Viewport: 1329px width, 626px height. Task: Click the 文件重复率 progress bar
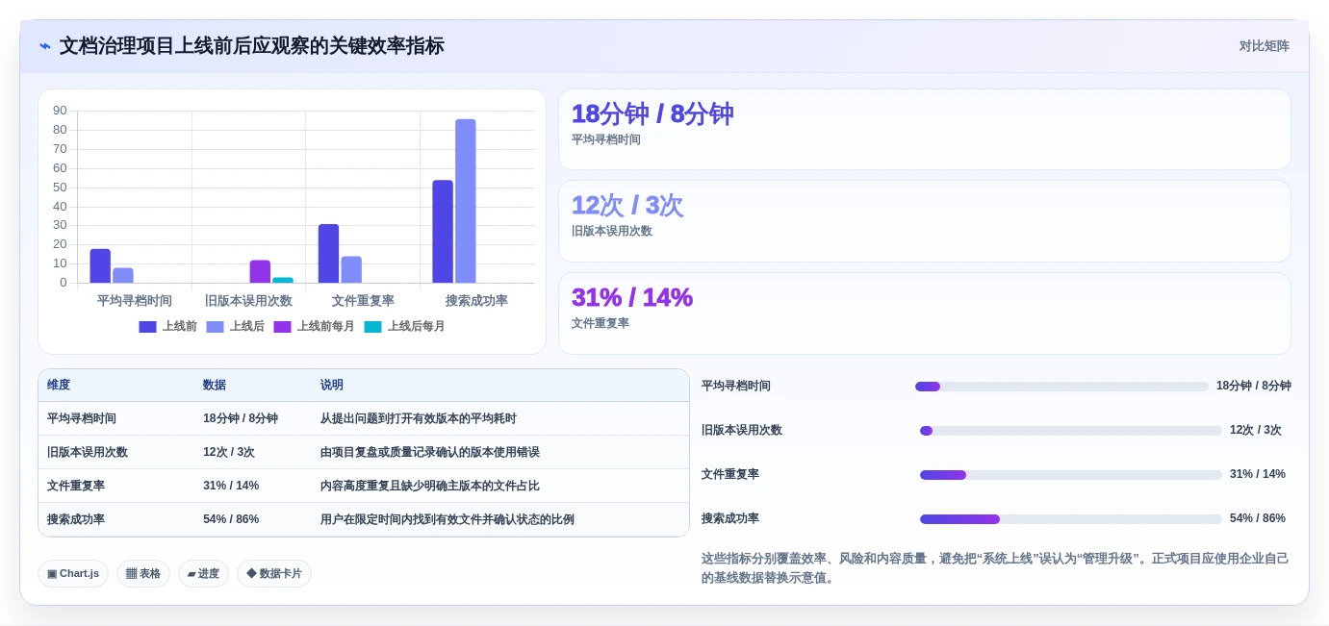click(x=1071, y=475)
